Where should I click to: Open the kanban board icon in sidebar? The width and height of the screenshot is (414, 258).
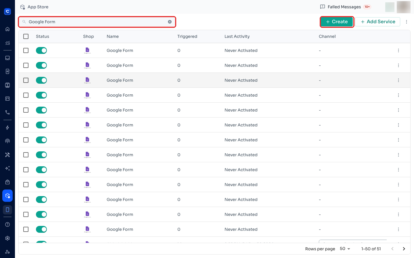click(x=7, y=99)
